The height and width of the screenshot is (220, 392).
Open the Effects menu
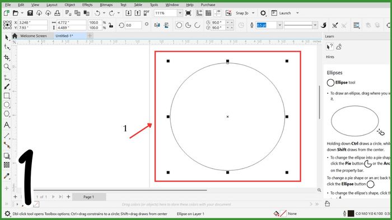point(87,4)
